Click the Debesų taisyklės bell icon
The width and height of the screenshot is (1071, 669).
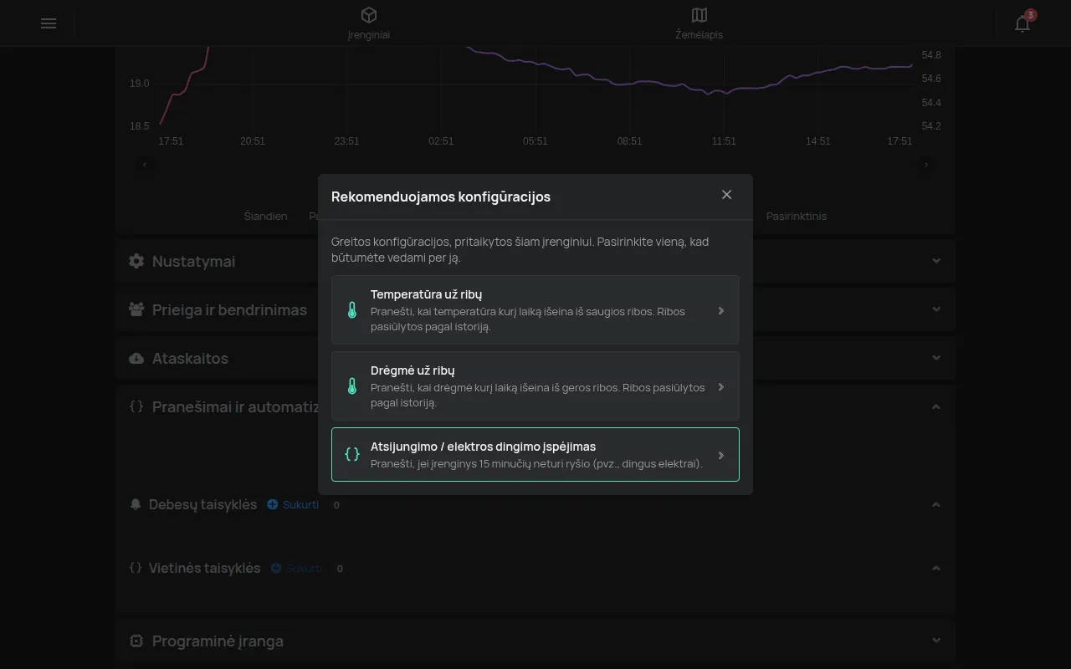pyautogui.click(x=136, y=504)
